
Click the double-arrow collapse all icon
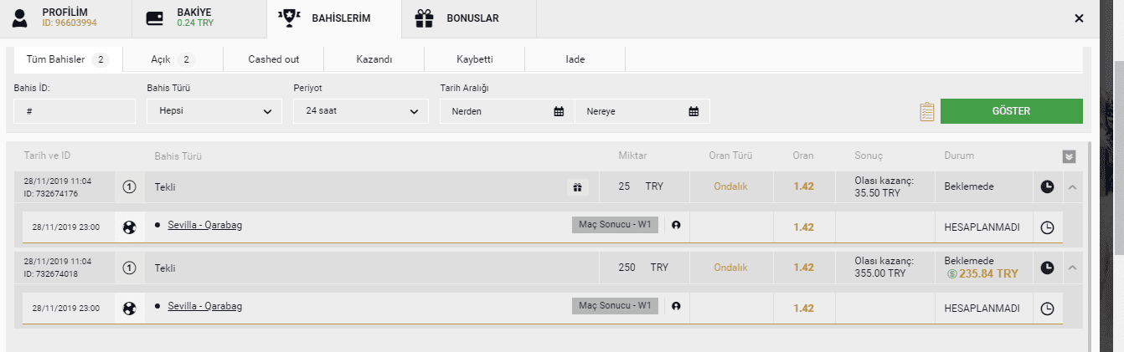coord(1069,156)
